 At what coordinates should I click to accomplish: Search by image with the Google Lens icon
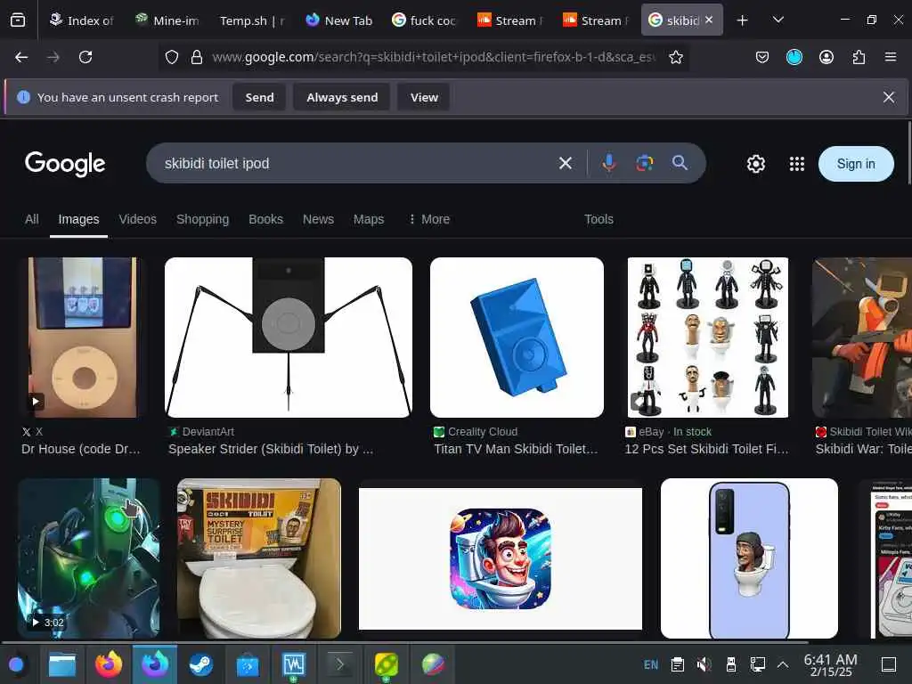pyautogui.click(x=644, y=164)
